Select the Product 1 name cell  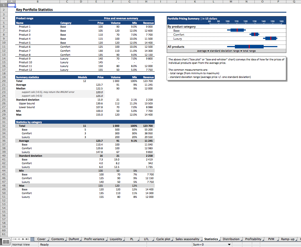(24, 27)
